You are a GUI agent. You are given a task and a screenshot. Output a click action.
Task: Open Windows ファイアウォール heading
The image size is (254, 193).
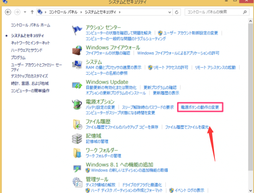click(113, 48)
